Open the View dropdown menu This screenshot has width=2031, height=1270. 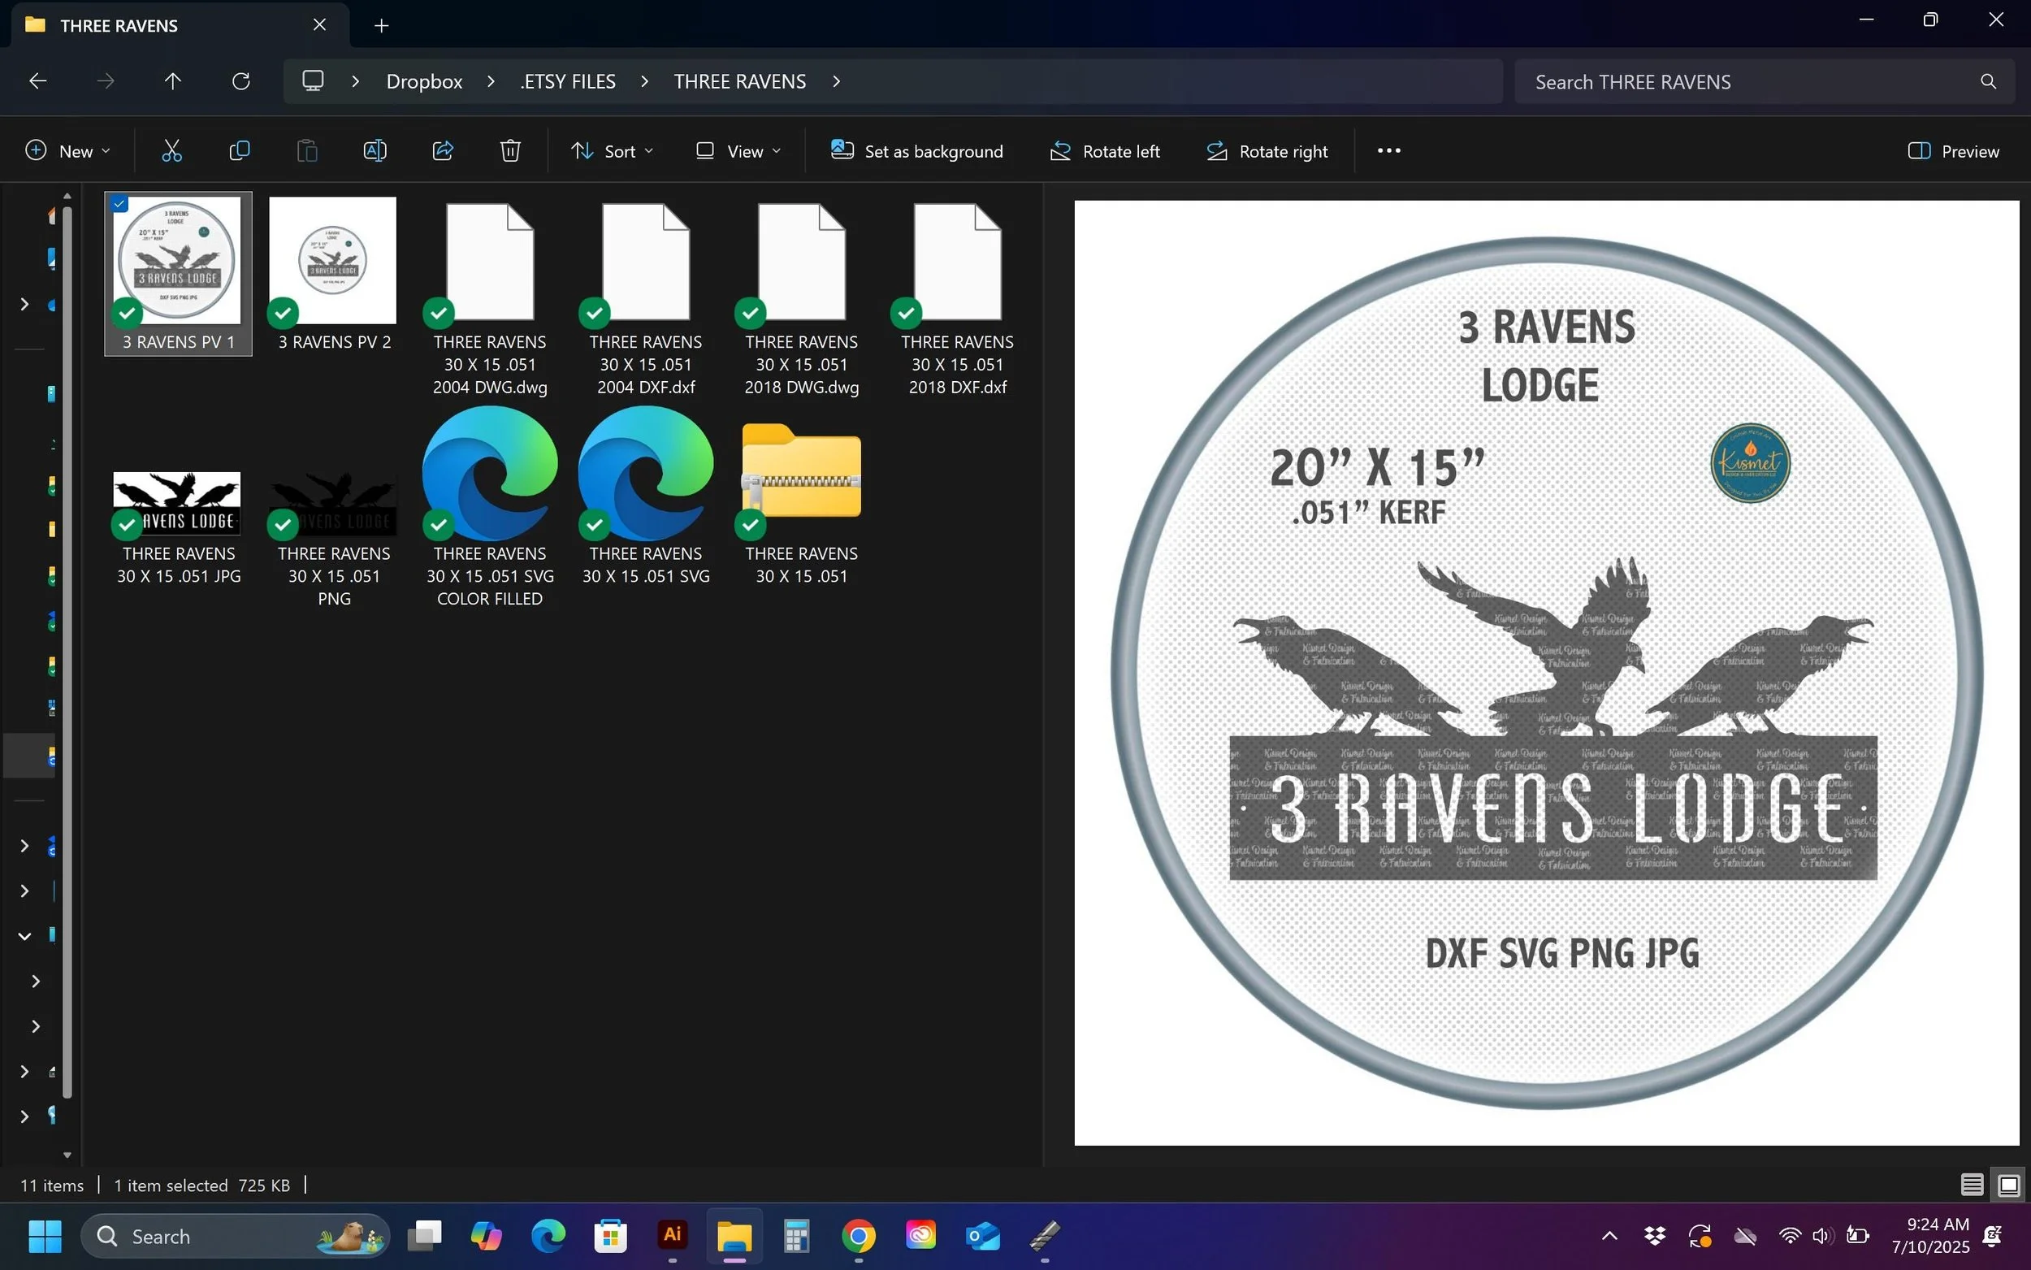coord(738,151)
